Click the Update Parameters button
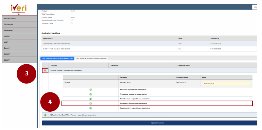The width and height of the screenshot is (262, 130). pos(149,123)
